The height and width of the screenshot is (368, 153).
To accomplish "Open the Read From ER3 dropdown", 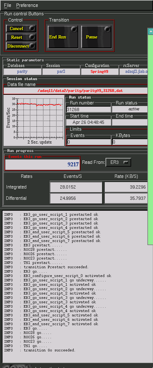I will pyautogui.click(x=118, y=162).
